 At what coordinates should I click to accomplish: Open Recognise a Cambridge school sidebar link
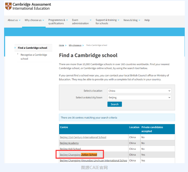[x=33, y=57]
